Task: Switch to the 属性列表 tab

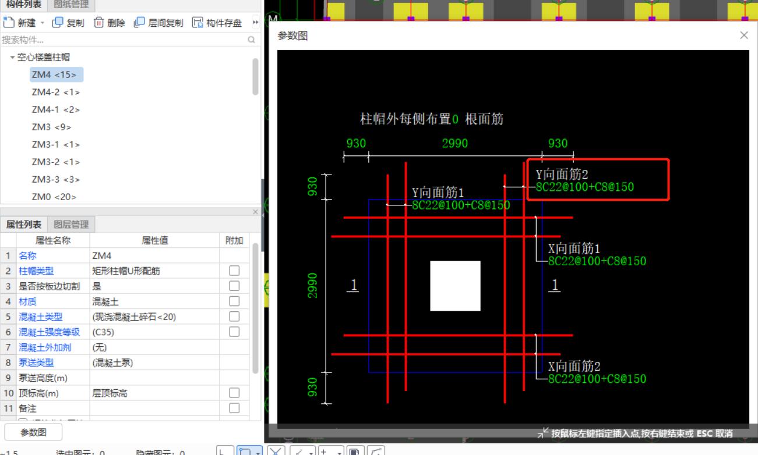Action: point(24,224)
